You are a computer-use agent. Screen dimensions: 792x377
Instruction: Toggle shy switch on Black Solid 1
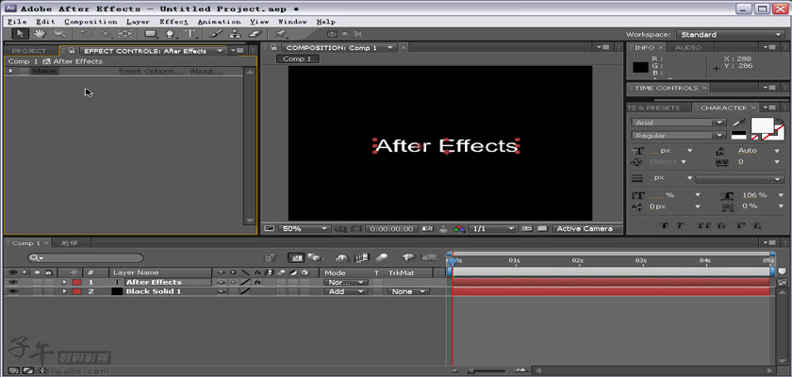pos(222,291)
